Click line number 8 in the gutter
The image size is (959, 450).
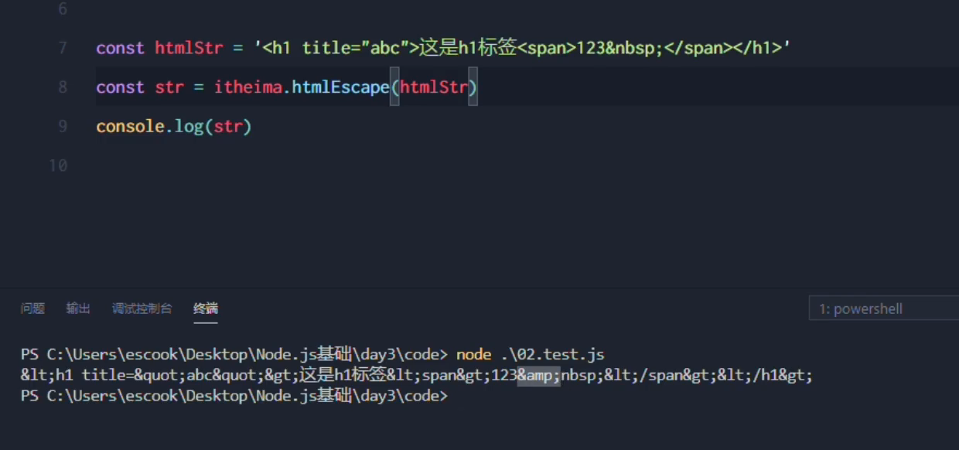click(x=62, y=87)
